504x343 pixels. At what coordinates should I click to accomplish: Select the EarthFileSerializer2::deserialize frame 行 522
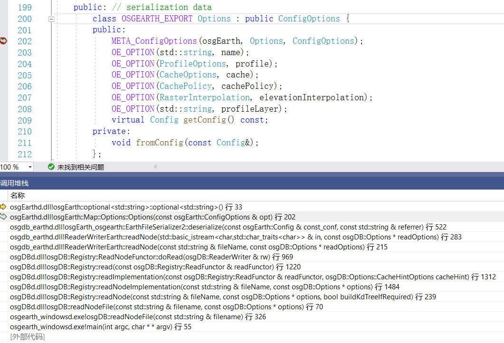click(x=228, y=227)
